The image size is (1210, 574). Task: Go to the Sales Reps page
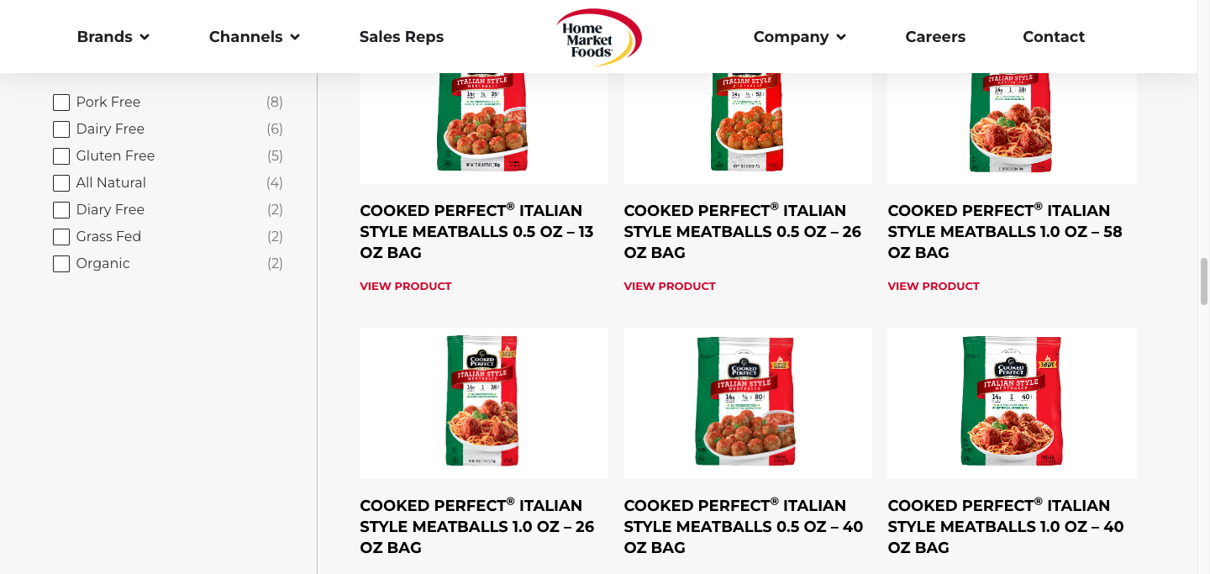pyautogui.click(x=402, y=37)
